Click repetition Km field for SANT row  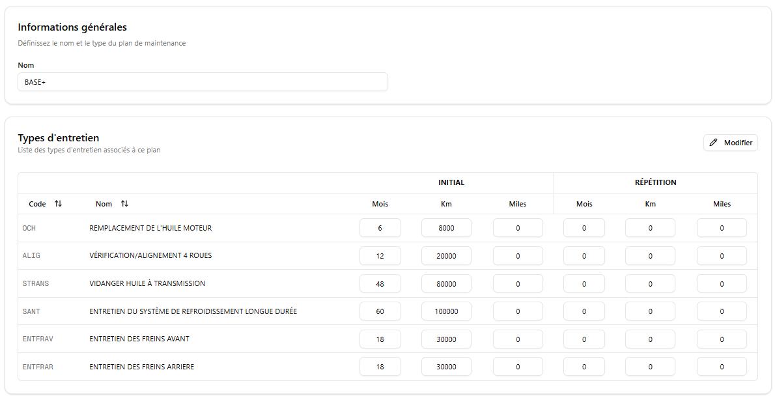[649, 311]
